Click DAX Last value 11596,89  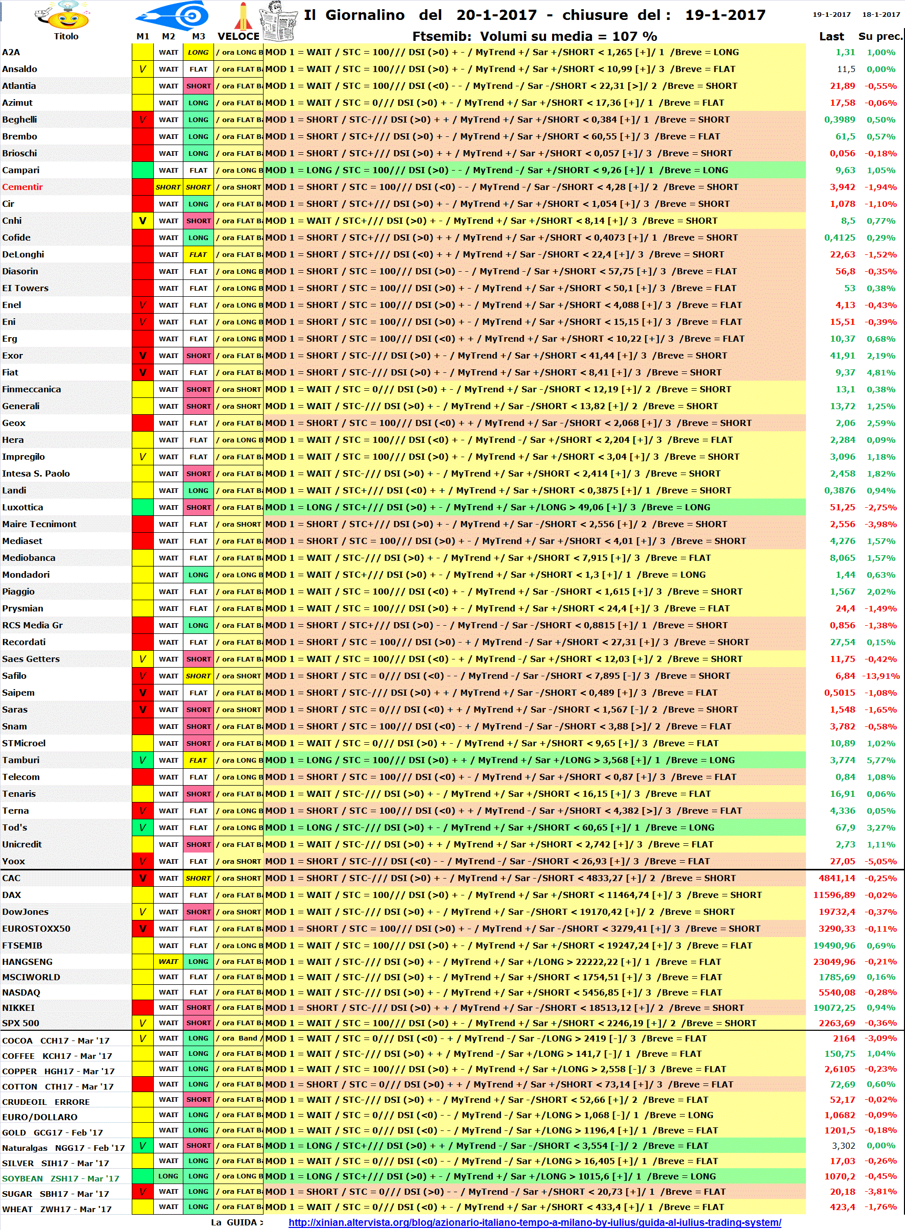pos(834,895)
